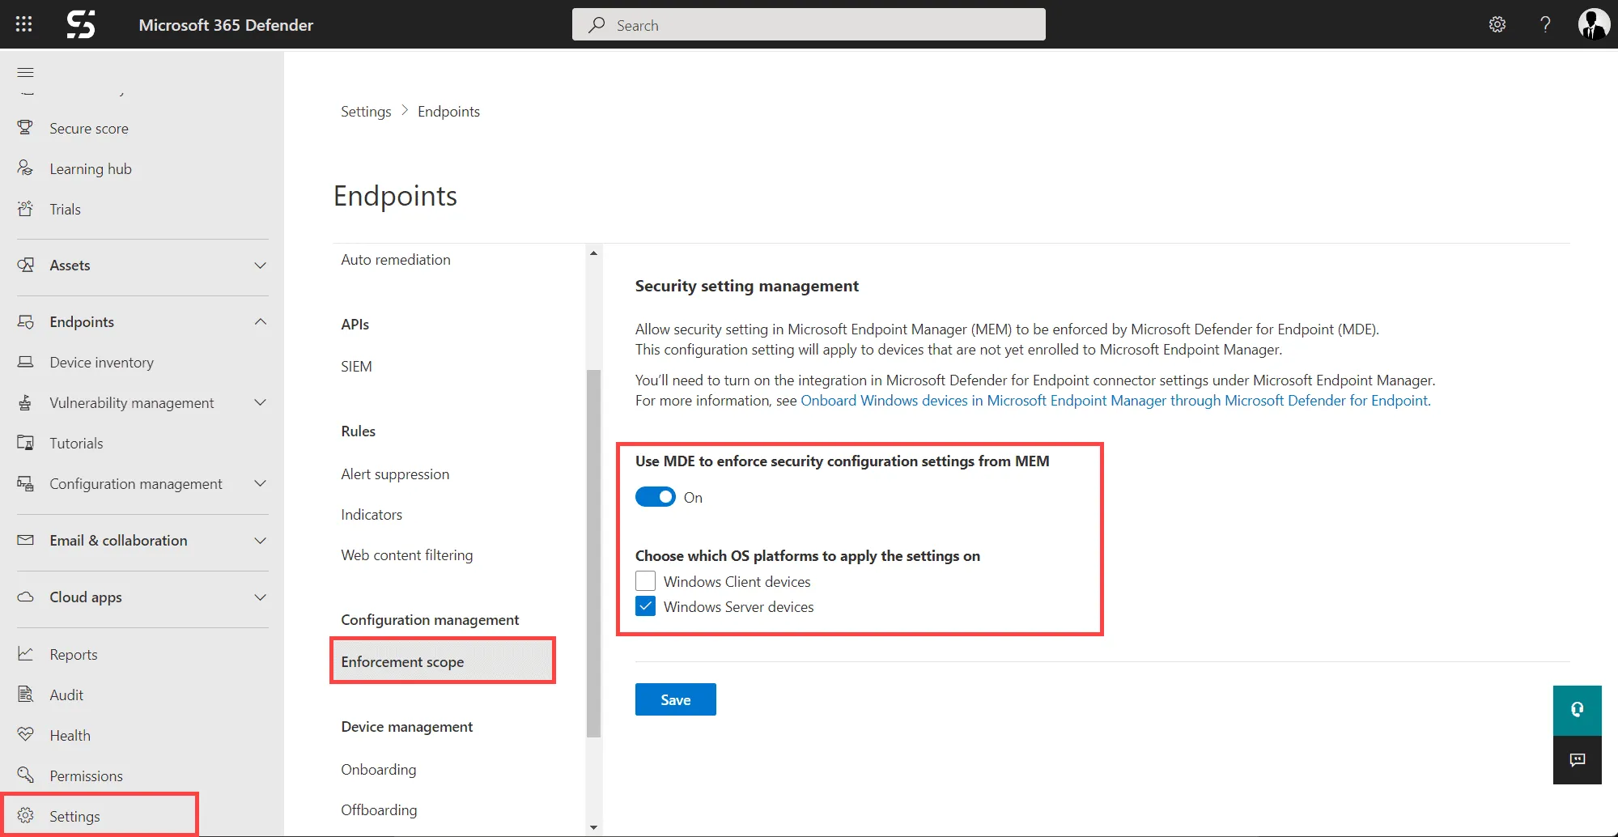This screenshot has width=1618, height=837.
Task: Open the app launcher waffle icon
Action: (23, 24)
